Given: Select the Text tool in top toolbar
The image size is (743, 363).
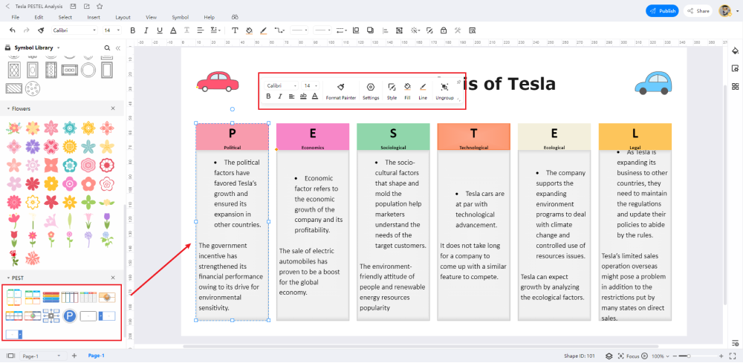Looking at the screenshot, I should (235, 30).
